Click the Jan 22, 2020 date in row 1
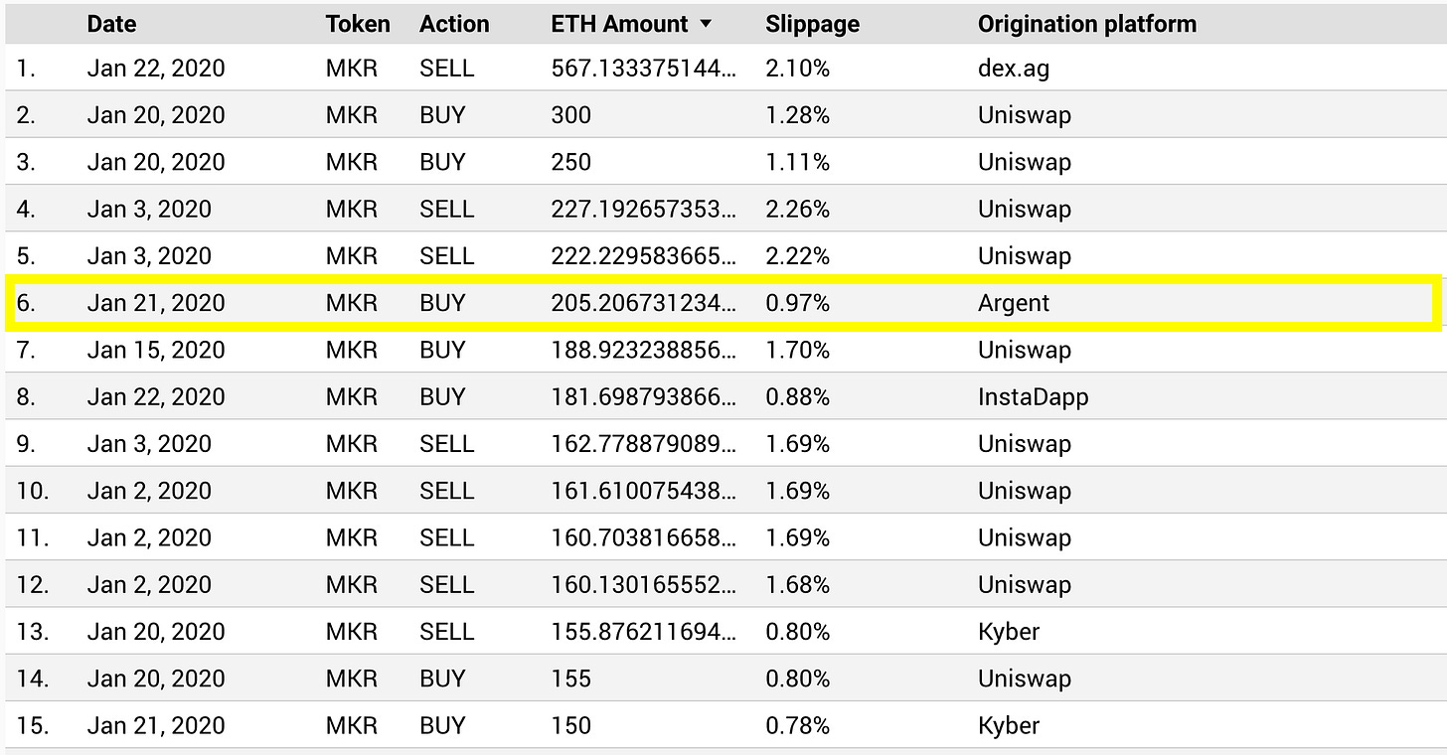This screenshot has width=1447, height=755. coord(156,69)
